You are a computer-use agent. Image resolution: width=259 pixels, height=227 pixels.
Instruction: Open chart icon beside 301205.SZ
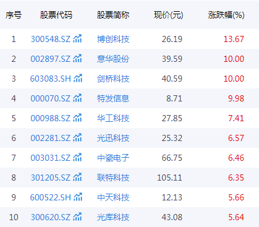point(77,177)
